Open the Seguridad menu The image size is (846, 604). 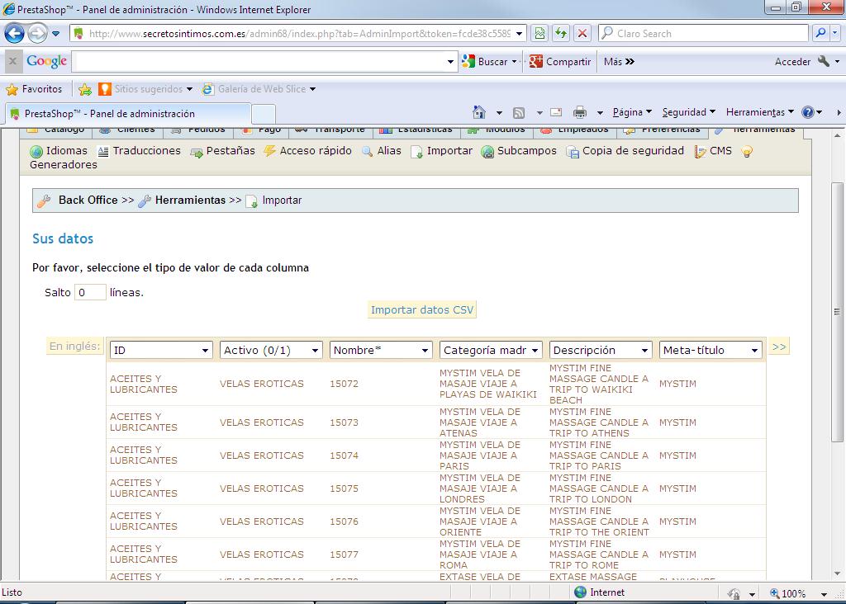688,112
